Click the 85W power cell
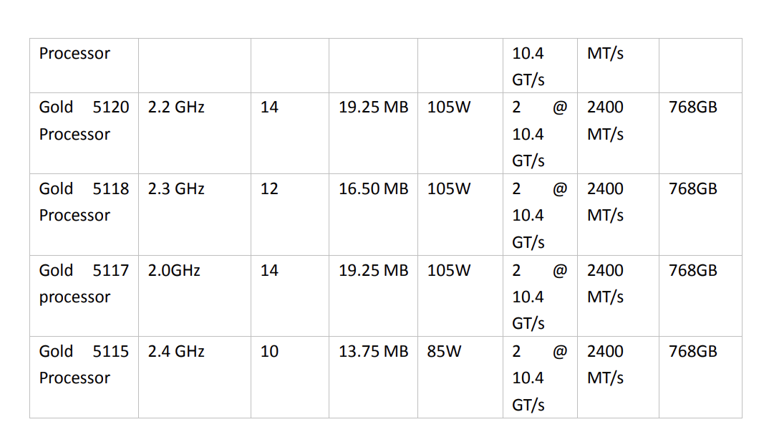 [444, 352]
